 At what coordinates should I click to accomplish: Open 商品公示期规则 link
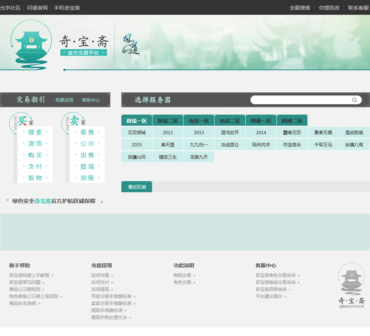point(27,289)
